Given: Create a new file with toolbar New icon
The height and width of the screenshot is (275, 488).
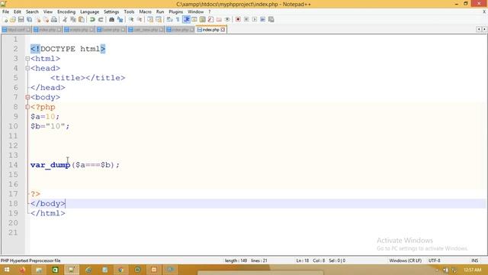Looking at the screenshot, I should [5, 20].
